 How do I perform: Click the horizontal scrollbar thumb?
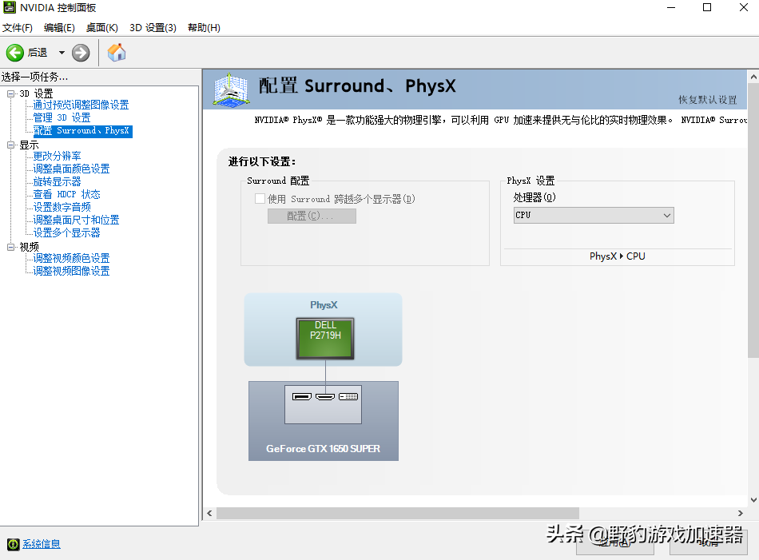pyautogui.click(x=397, y=513)
